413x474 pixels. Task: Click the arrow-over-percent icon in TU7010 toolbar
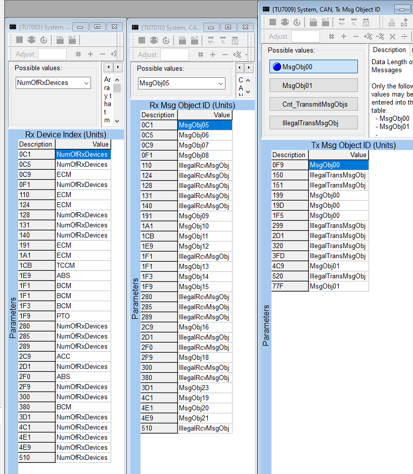tap(223, 40)
